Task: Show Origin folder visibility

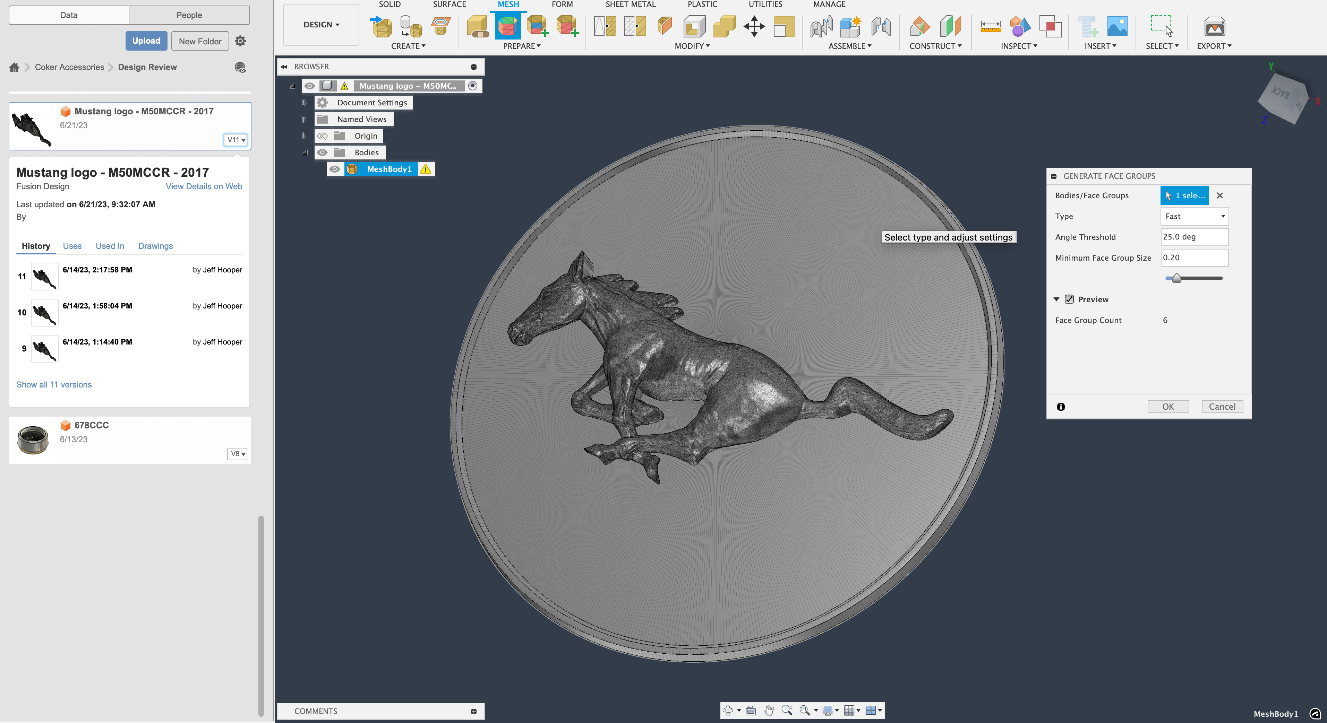Action: pos(323,136)
